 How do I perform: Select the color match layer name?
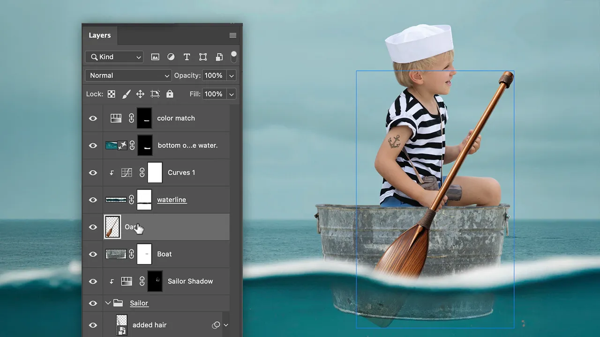[x=176, y=118]
